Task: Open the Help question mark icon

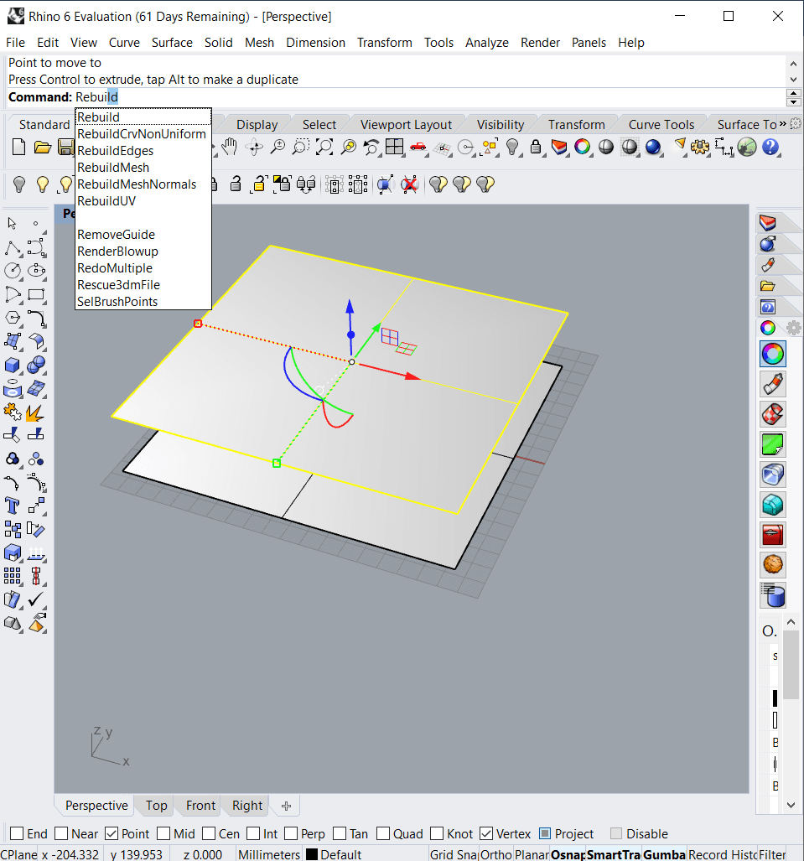Action: pyautogui.click(x=770, y=148)
